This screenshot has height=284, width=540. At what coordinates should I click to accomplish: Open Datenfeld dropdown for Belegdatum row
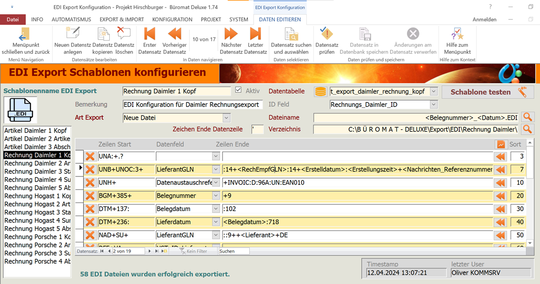coord(216,209)
